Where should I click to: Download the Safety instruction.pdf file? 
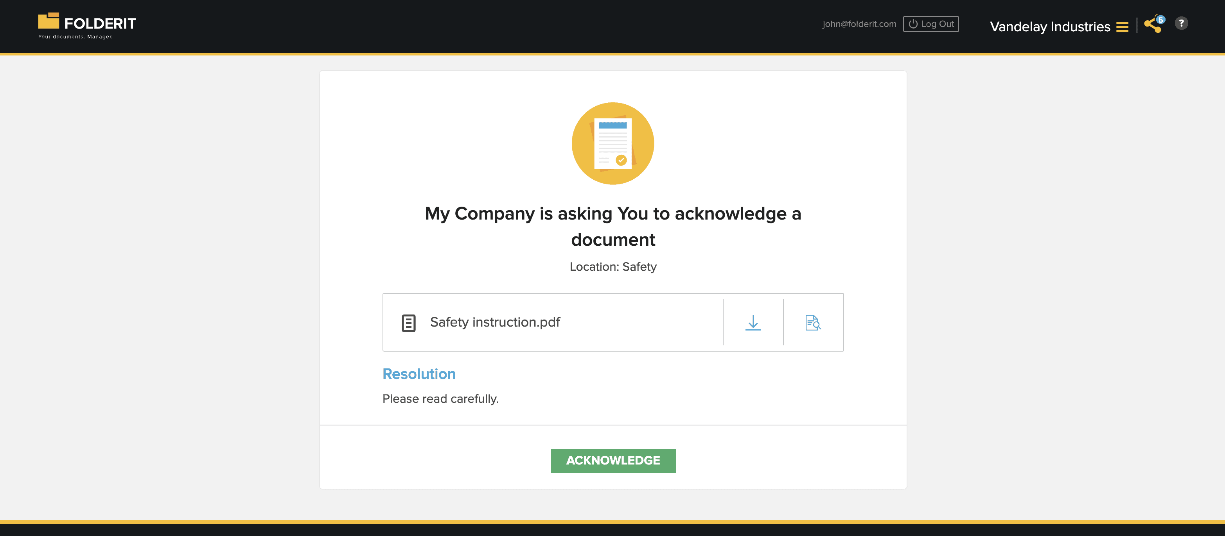[753, 323]
